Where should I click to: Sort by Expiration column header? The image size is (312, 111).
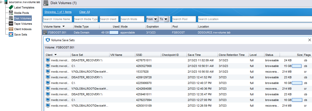(159, 27)
